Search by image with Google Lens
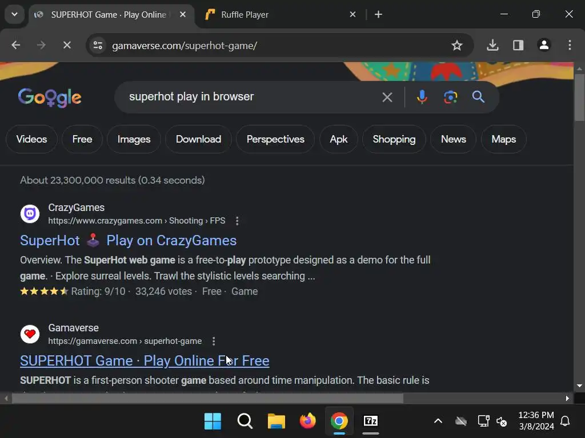The height and width of the screenshot is (438, 585). 450,97
